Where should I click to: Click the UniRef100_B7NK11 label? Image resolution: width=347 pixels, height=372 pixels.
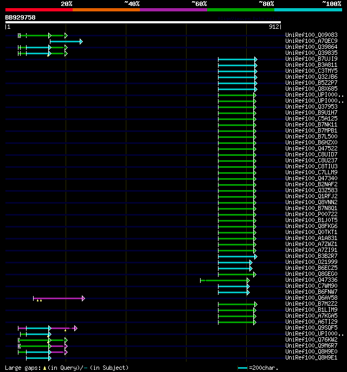click(311, 124)
